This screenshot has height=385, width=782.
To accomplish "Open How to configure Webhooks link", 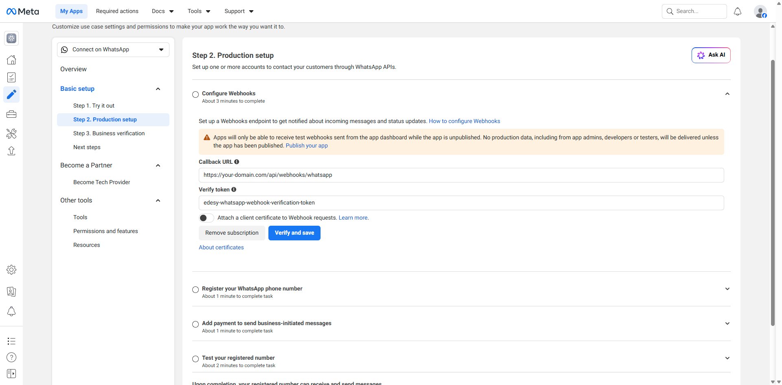I will coord(464,121).
